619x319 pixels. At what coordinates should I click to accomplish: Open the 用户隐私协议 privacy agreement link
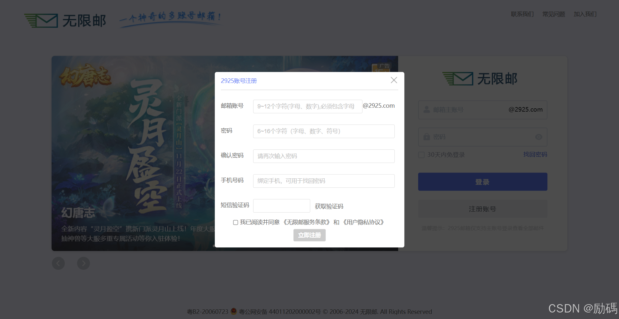click(363, 222)
